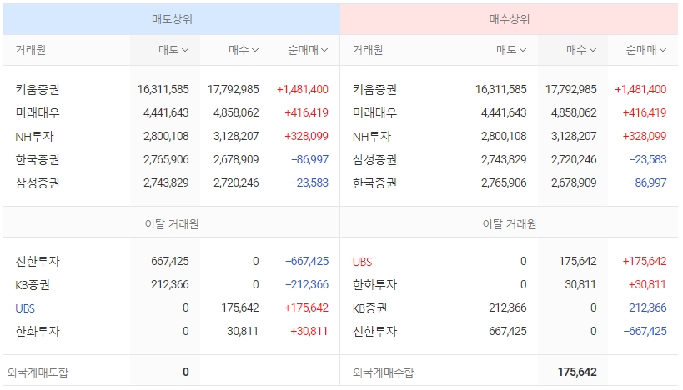This screenshot has width=683, height=390.
Task: Select 미래대우 row in 매도상위 table
Action: click(172, 113)
